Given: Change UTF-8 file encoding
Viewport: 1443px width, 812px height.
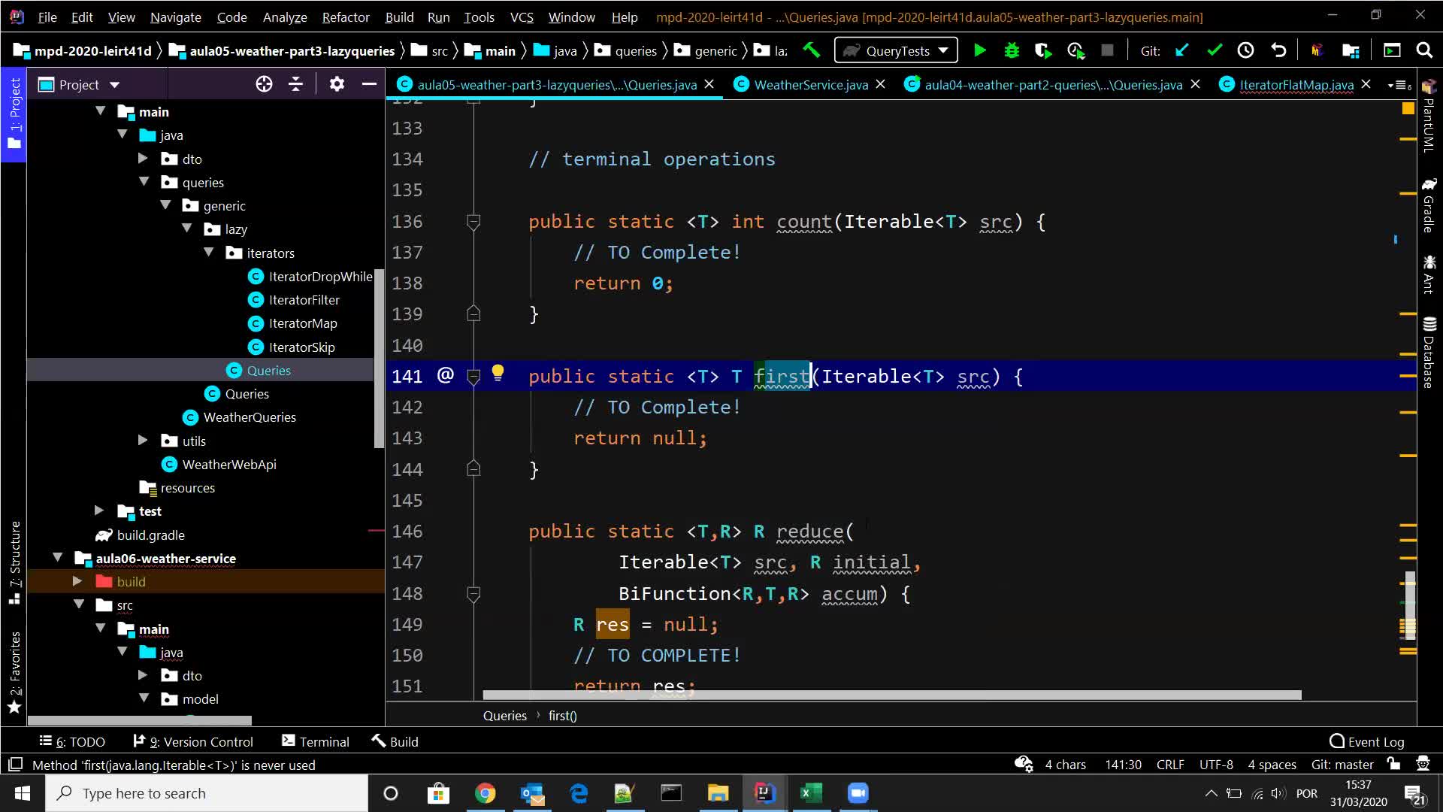Looking at the screenshot, I should click(x=1216, y=765).
